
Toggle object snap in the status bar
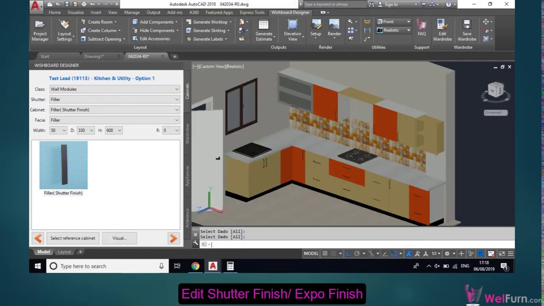394,254
